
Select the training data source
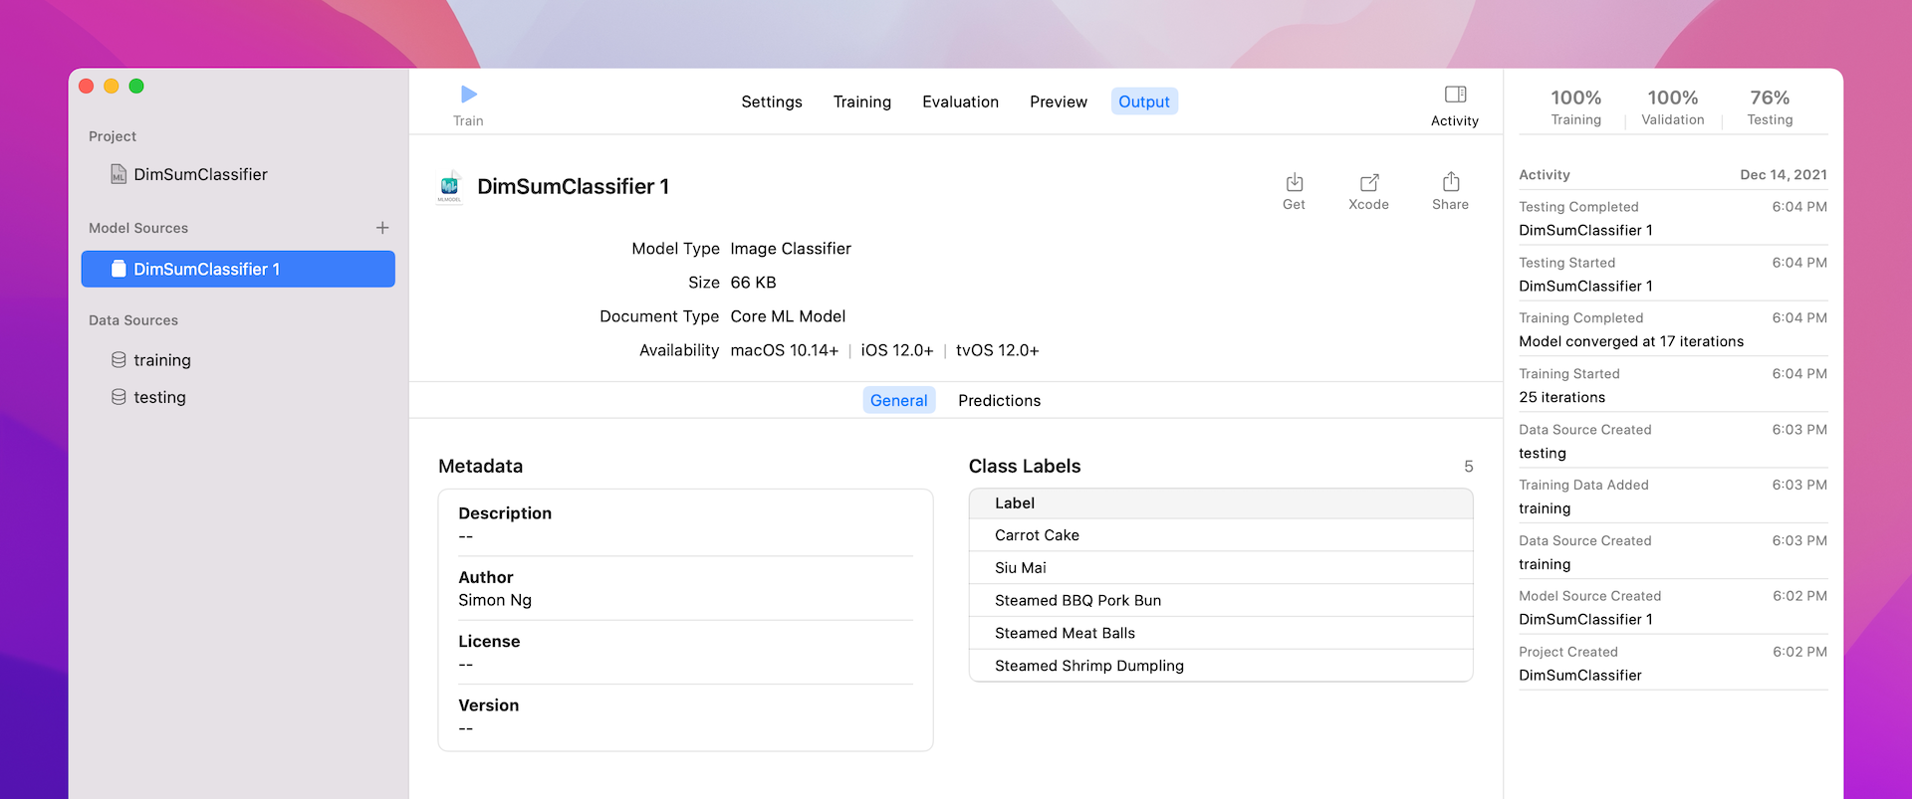pyautogui.click(x=161, y=360)
